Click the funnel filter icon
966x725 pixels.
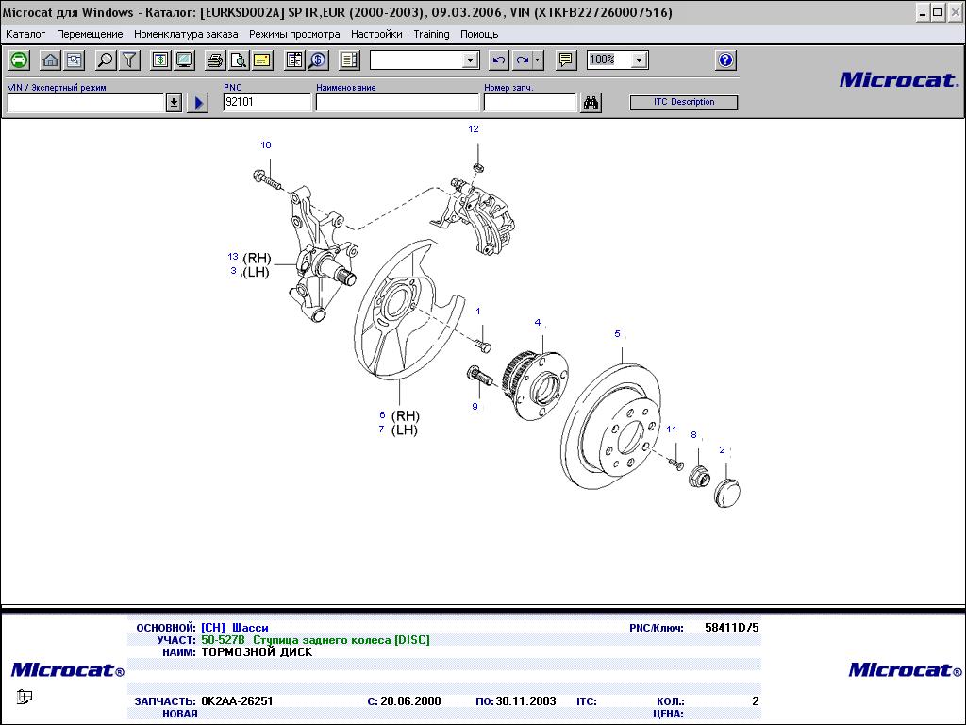pyautogui.click(x=129, y=60)
